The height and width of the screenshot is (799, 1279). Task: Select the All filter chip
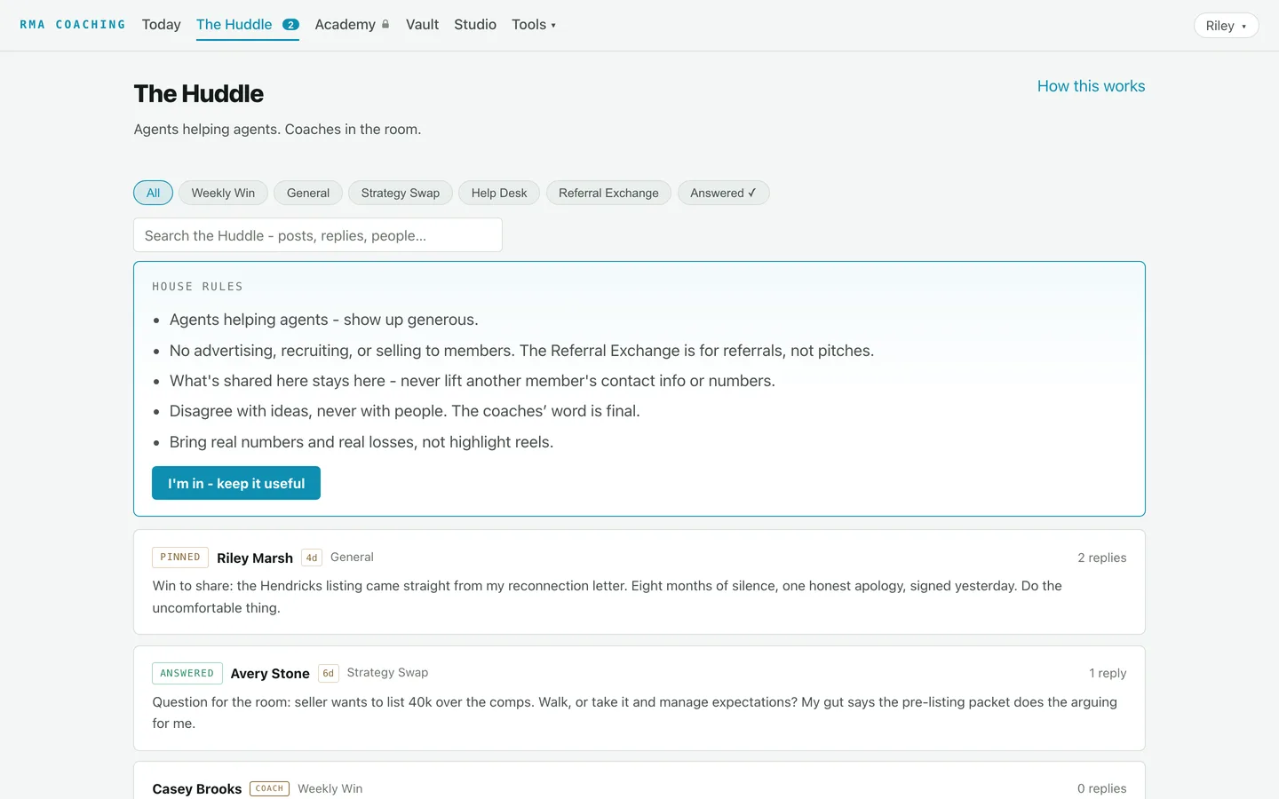153,193
